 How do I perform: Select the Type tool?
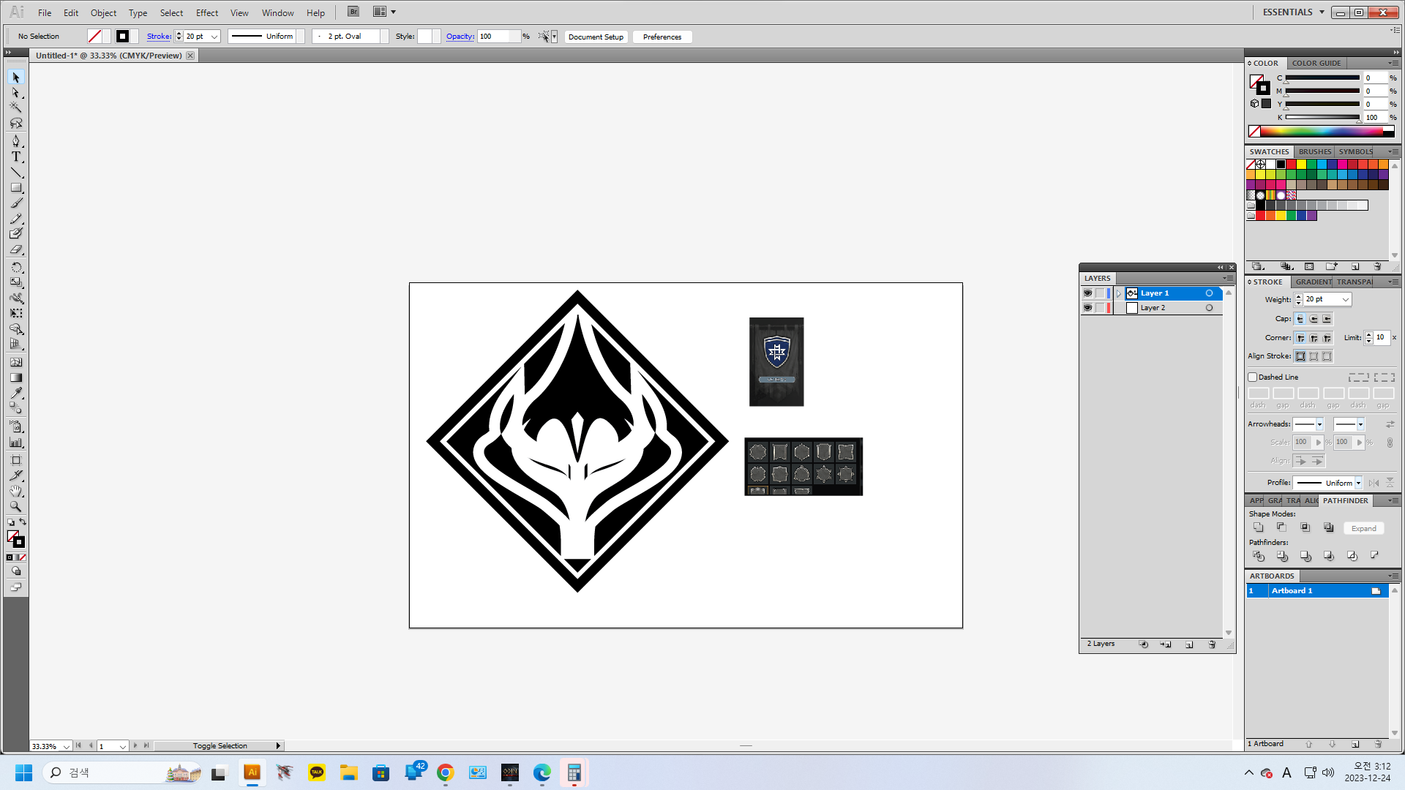16,157
